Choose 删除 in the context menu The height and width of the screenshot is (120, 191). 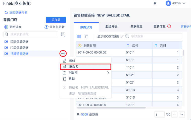point(72,79)
